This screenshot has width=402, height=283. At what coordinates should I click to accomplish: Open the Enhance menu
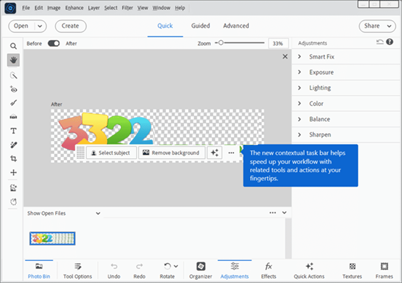[74, 8]
